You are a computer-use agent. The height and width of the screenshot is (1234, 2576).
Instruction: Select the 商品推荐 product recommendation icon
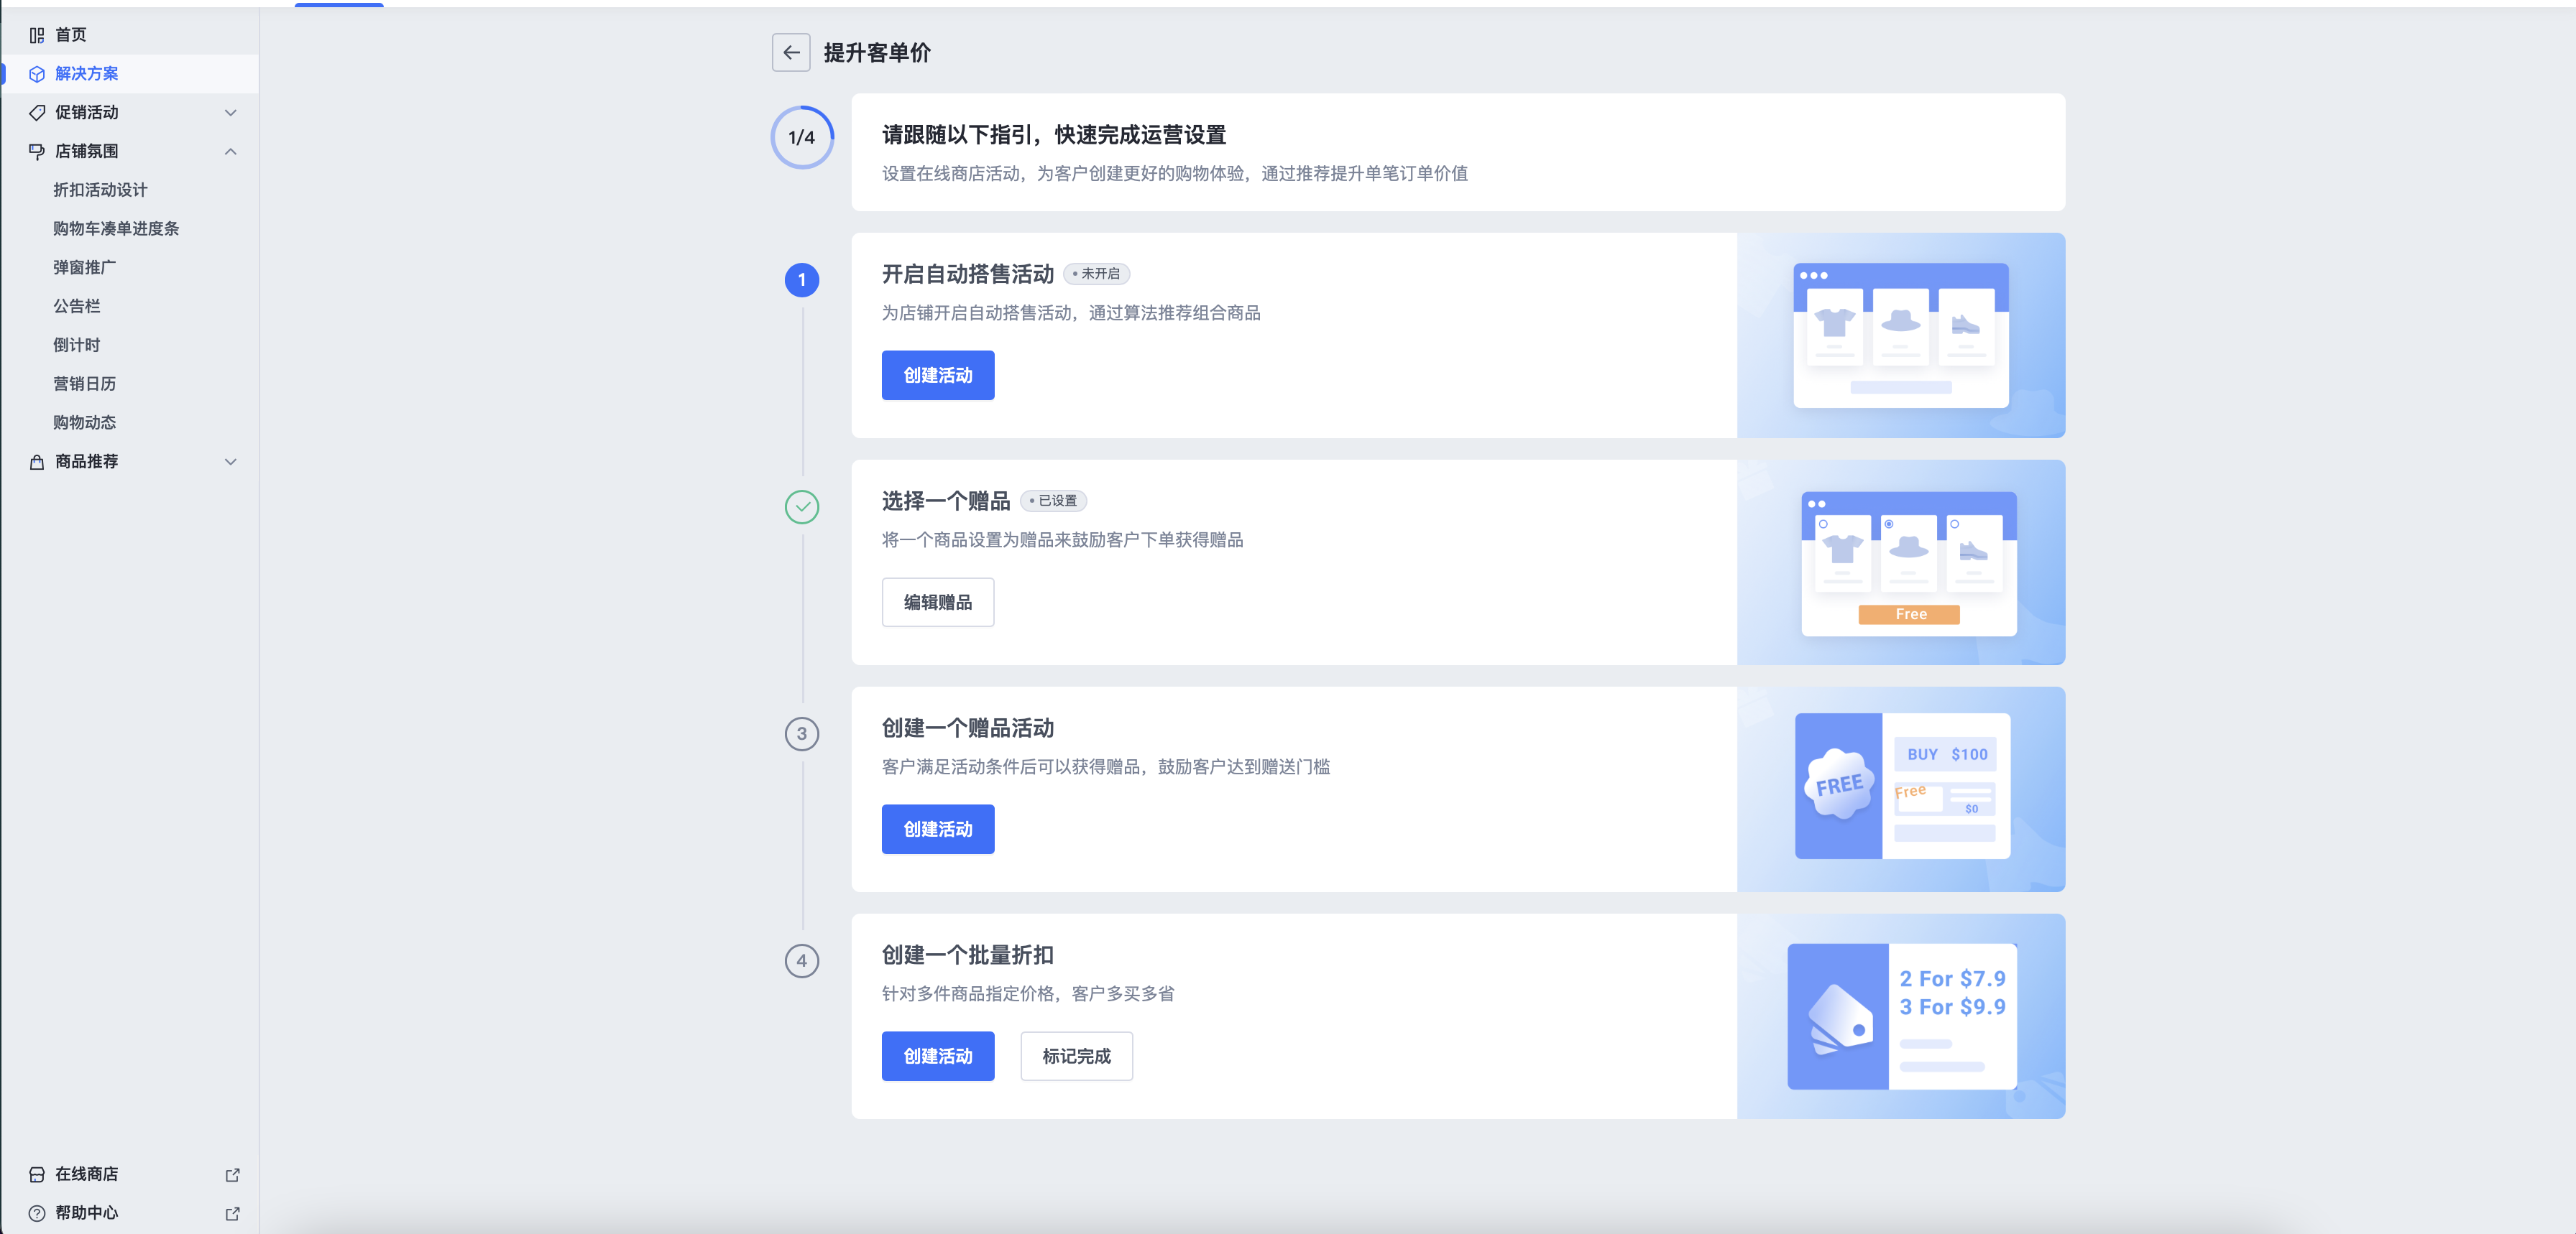click(37, 460)
